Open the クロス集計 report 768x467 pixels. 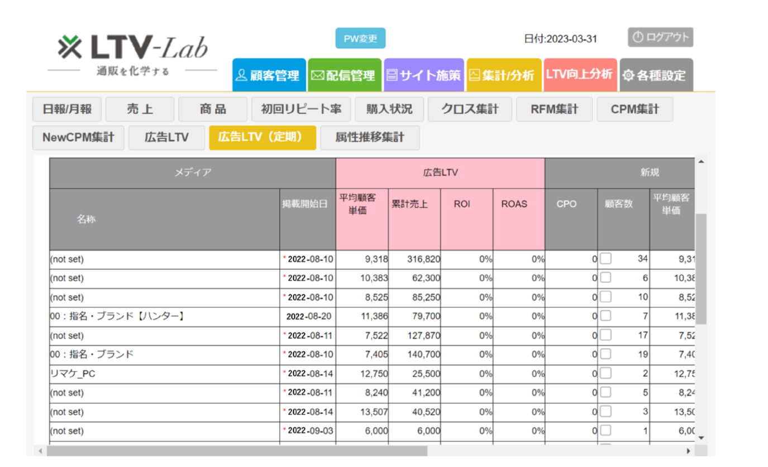pos(470,109)
